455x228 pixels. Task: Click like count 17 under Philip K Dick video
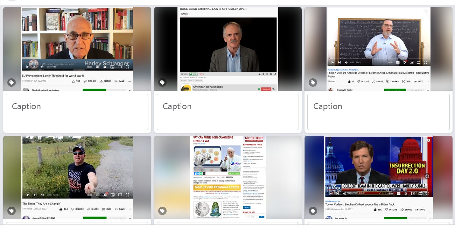pyautogui.click(x=351, y=81)
